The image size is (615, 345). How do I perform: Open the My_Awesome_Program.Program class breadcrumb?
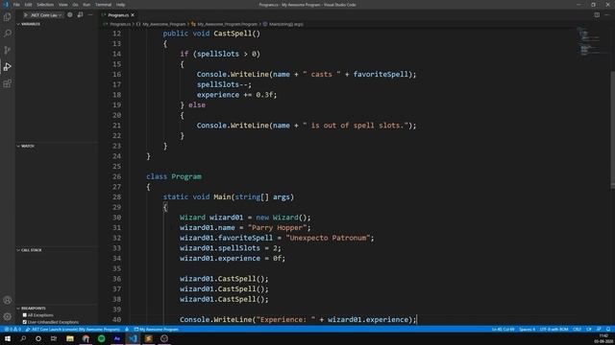[224, 24]
